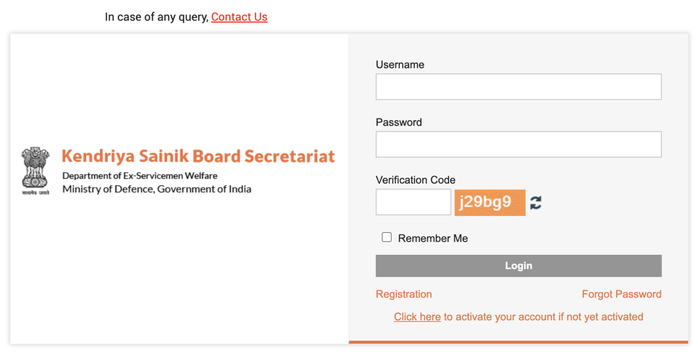Refresh the verification code captcha

point(536,203)
